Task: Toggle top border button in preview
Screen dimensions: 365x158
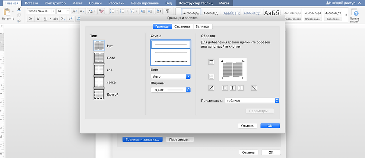Action: point(211,62)
